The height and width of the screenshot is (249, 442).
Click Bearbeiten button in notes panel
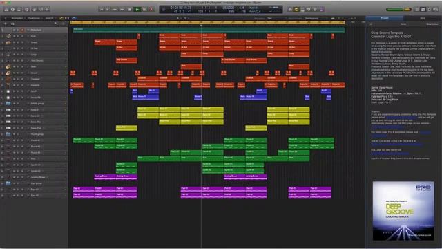[432, 24]
